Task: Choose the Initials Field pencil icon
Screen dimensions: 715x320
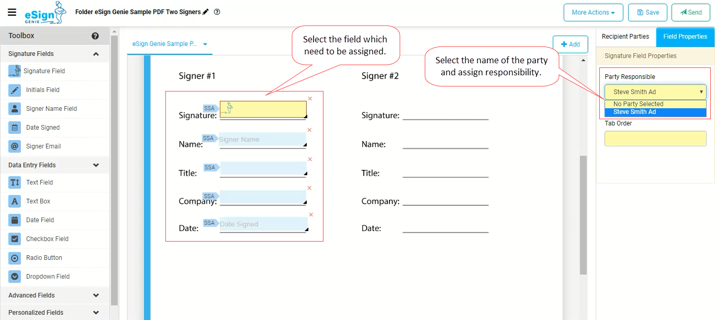Action: [x=15, y=90]
